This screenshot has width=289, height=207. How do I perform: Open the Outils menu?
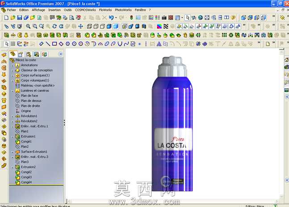pyautogui.click(x=67, y=10)
